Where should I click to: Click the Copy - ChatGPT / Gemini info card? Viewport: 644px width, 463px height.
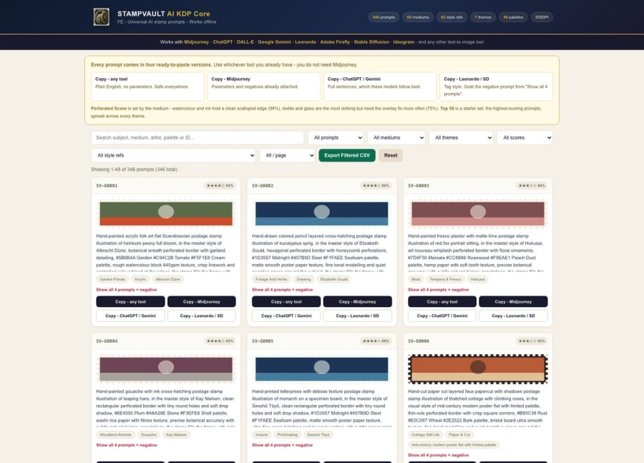point(380,87)
